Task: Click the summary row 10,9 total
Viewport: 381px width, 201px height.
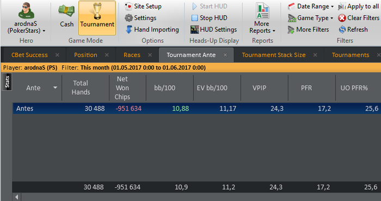Action: pos(181,187)
